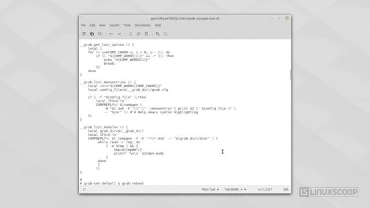Open the Plain Text language dropdown

point(210,190)
